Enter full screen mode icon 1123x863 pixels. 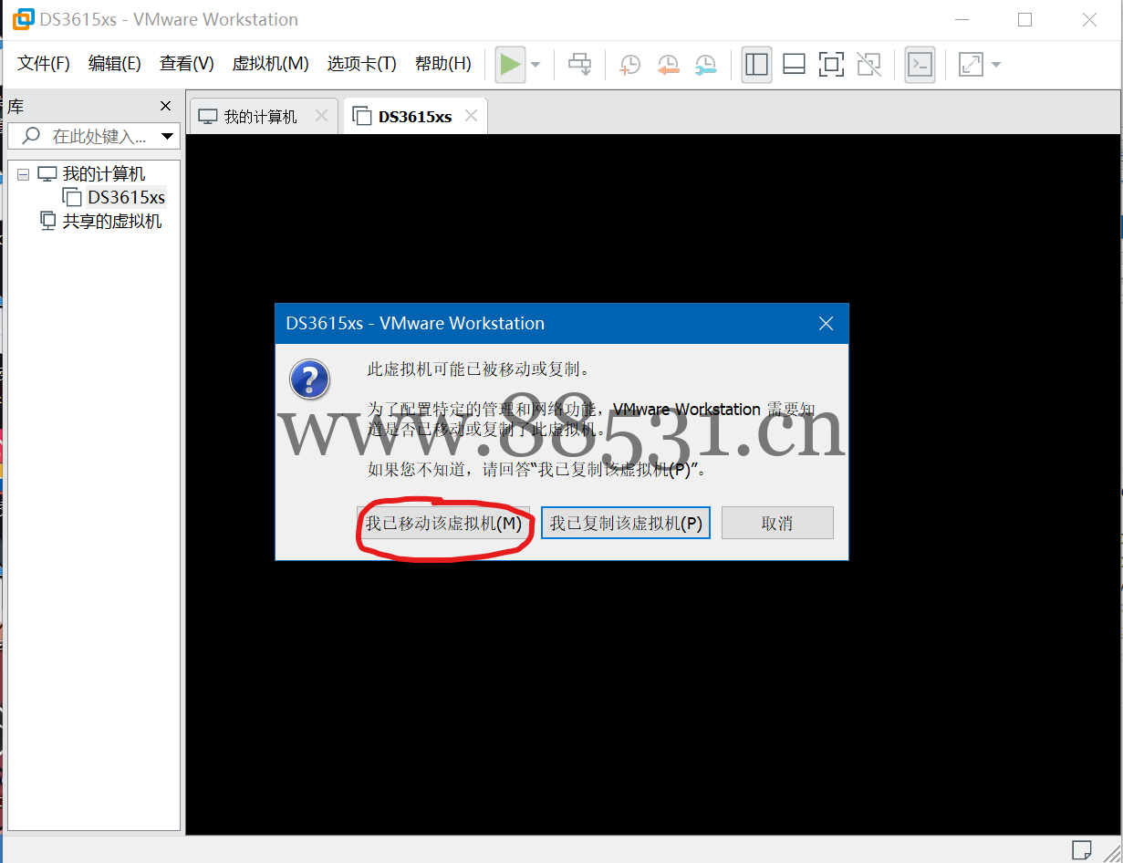point(831,65)
